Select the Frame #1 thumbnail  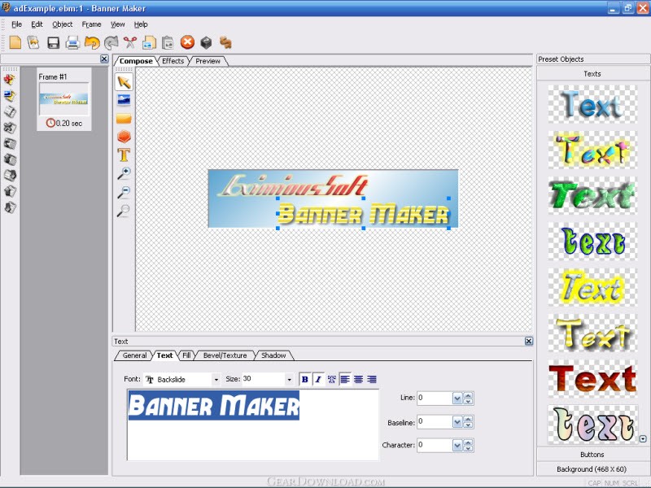pyautogui.click(x=64, y=99)
